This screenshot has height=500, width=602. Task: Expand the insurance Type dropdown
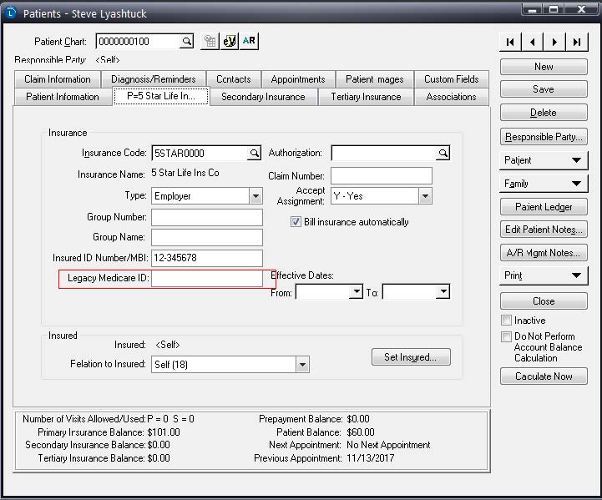(x=255, y=196)
